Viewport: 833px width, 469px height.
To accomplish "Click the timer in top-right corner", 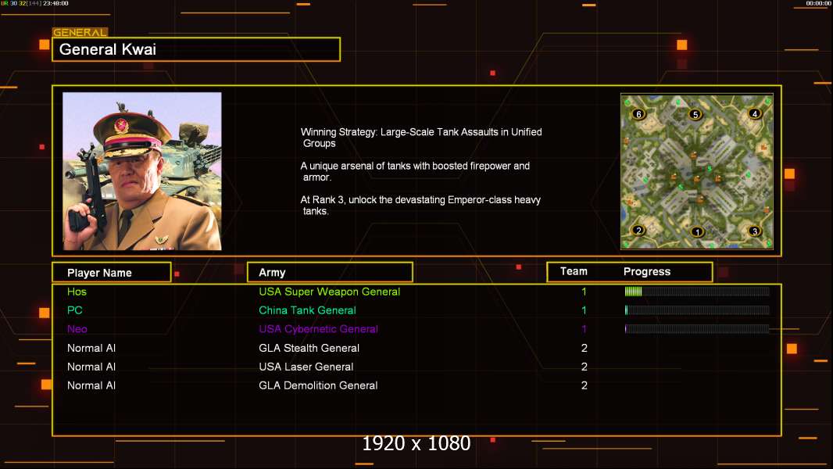I will click(x=818, y=3).
